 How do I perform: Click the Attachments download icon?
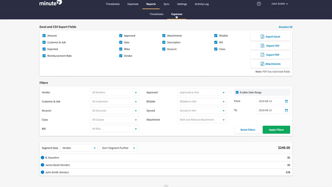pyautogui.click(x=262, y=64)
